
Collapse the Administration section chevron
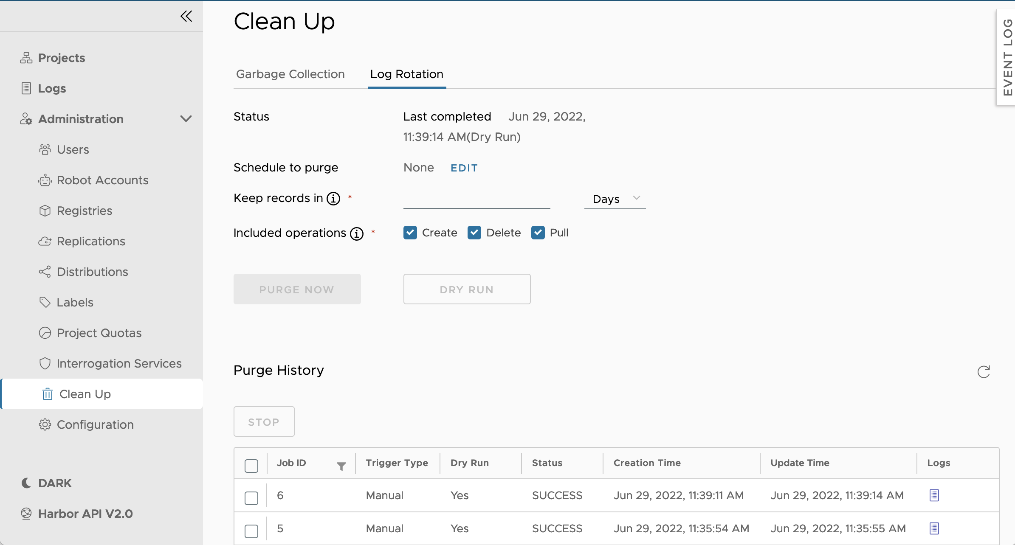(x=186, y=119)
